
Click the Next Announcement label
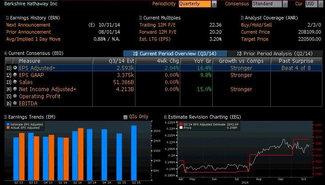(28, 25)
